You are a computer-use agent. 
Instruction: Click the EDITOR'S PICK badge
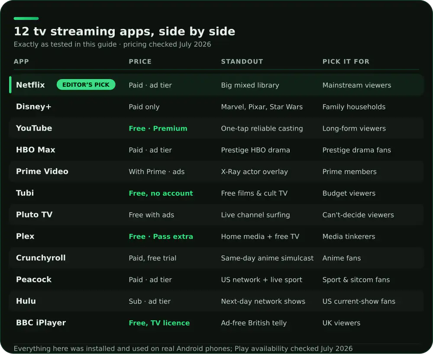tap(86, 85)
